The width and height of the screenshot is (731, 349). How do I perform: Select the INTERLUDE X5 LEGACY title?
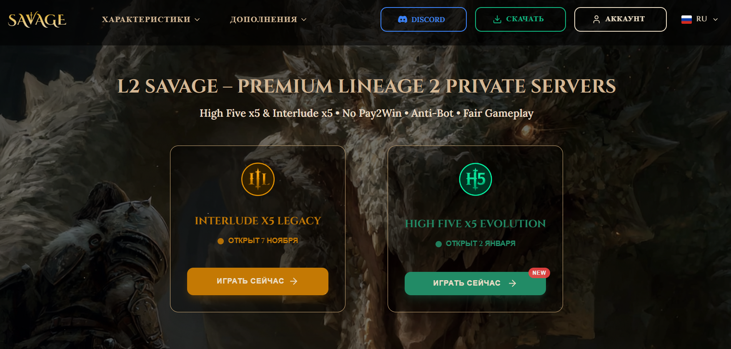pos(258,221)
